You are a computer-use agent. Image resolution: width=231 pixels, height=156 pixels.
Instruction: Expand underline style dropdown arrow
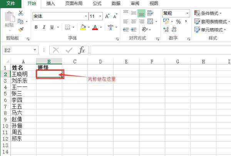tap(58, 27)
